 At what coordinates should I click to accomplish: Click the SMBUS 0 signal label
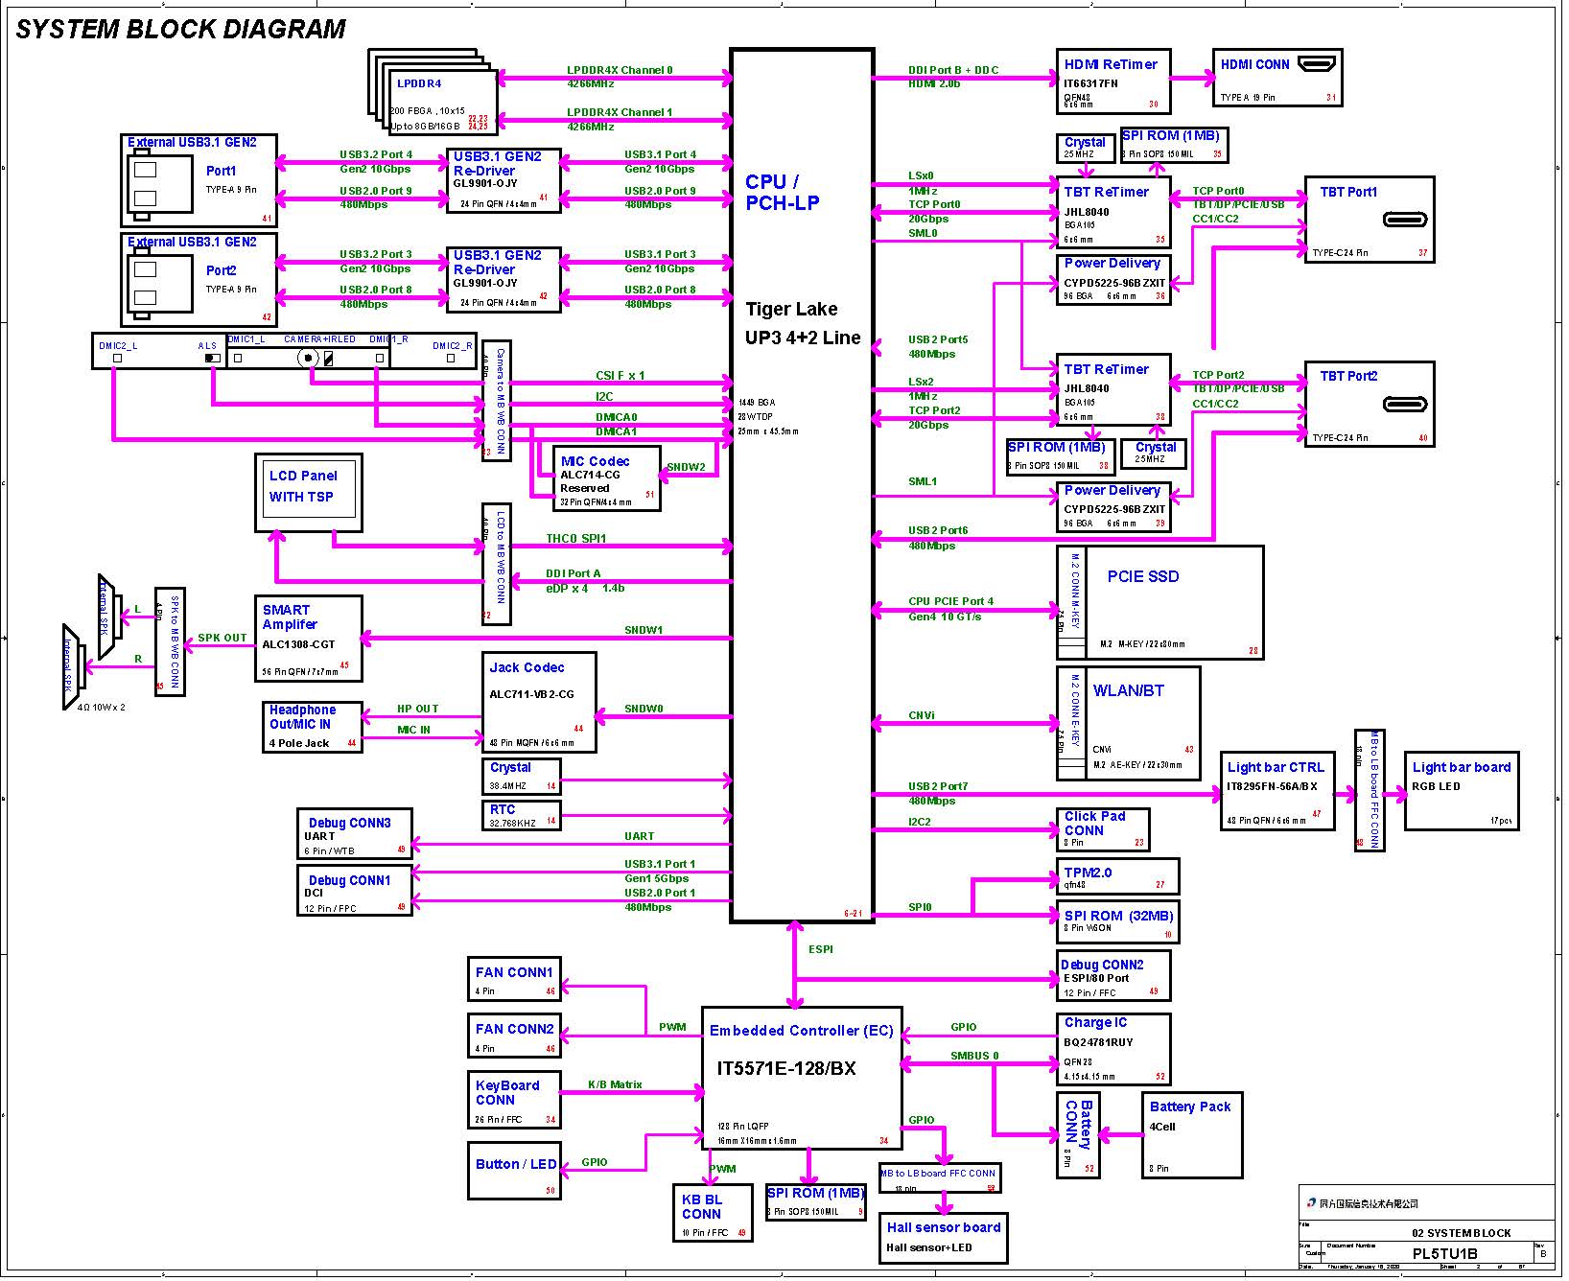tap(974, 1056)
